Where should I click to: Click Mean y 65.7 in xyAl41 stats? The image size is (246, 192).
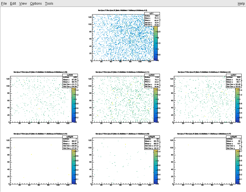[234, 82]
